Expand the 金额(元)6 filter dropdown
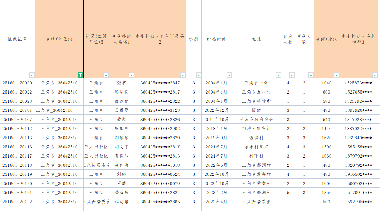This screenshot has height=211, width=380. (336, 75)
